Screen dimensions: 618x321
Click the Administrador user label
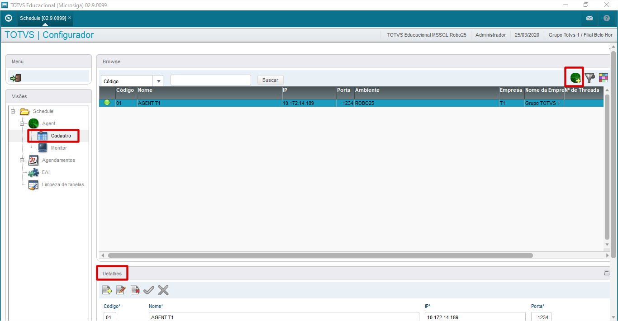pos(490,35)
